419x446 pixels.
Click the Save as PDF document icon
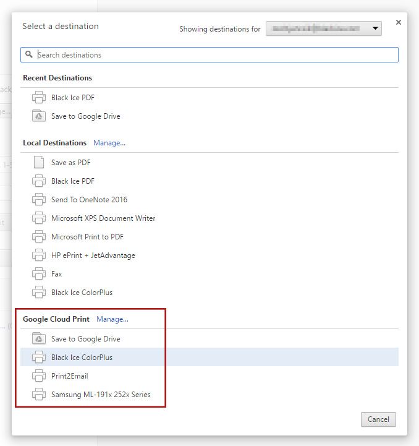pyautogui.click(x=39, y=163)
